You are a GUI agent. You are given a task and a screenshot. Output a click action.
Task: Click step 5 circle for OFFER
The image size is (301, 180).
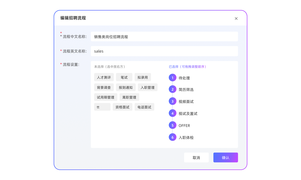(x=173, y=125)
